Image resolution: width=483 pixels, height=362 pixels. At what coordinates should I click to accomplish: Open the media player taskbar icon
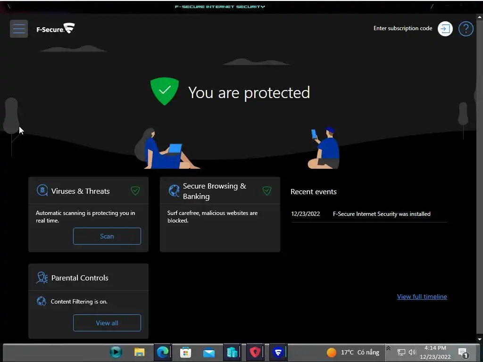coord(116,352)
